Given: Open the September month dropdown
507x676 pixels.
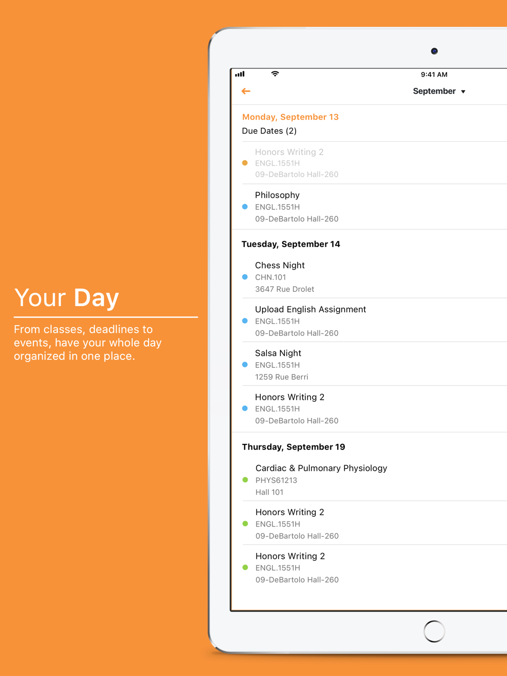Looking at the screenshot, I should pos(434,91).
